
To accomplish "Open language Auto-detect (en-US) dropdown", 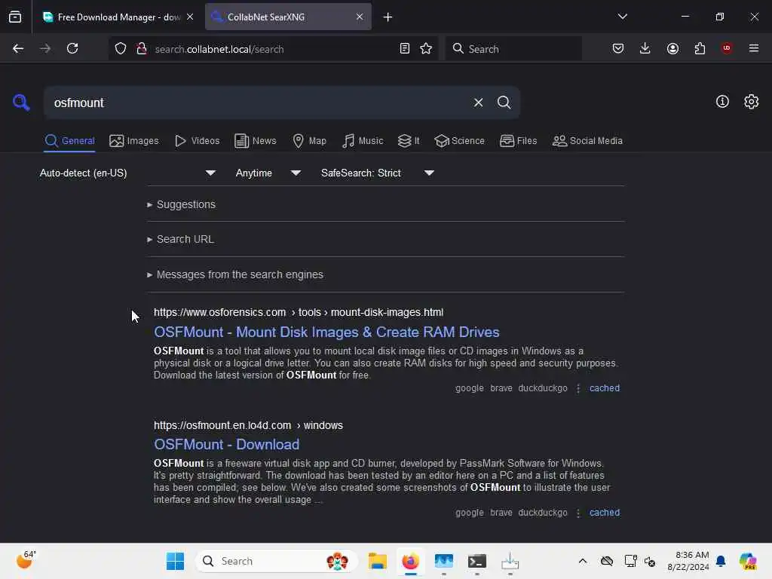I will [x=127, y=173].
